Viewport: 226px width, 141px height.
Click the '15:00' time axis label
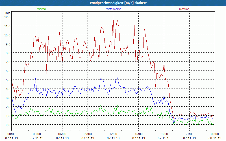click(x=138, y=134)
